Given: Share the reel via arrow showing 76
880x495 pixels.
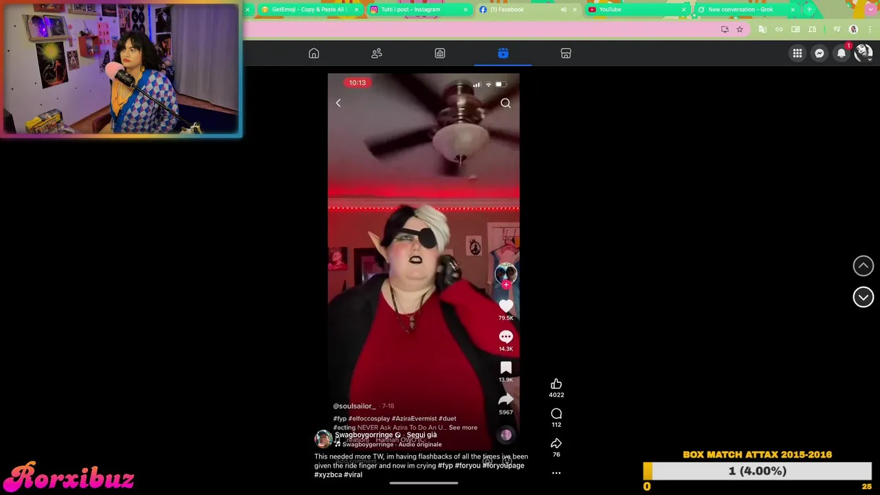Looking at the screenshot, I should pyautogui.click(x=556, y=443).
